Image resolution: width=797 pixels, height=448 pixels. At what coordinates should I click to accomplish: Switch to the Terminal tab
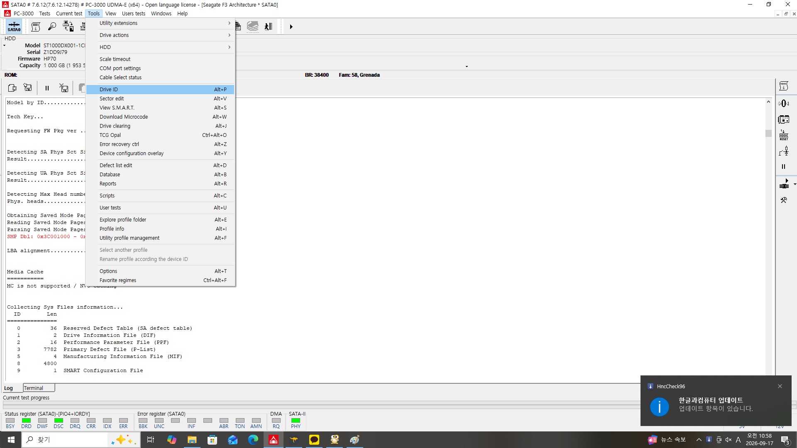pyautogui.click(x=39, y=388)
